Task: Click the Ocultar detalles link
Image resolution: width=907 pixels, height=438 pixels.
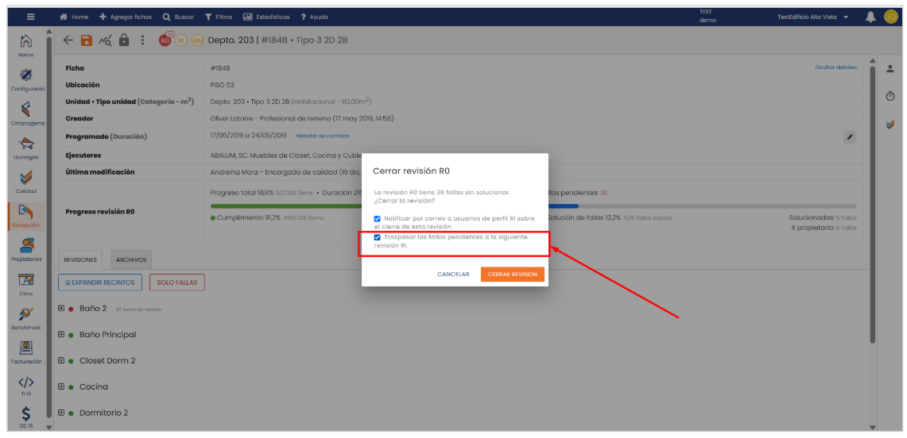Action: [835, 67]
